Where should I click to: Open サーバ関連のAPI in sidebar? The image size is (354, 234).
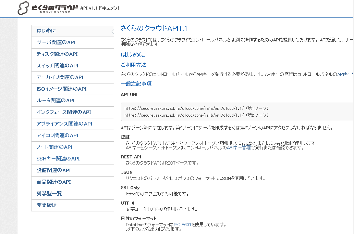click(x=56, y=42)
